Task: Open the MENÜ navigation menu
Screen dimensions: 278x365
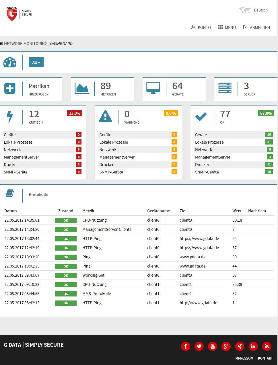Action: (x=227, y=28)
